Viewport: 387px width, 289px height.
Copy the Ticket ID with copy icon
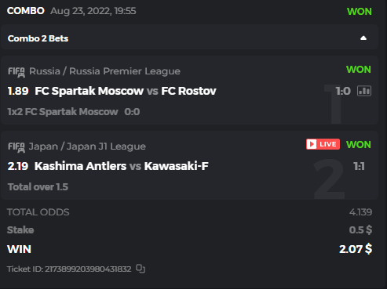point(141,269)
